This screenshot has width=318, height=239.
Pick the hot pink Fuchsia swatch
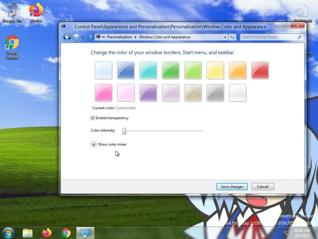103,93
